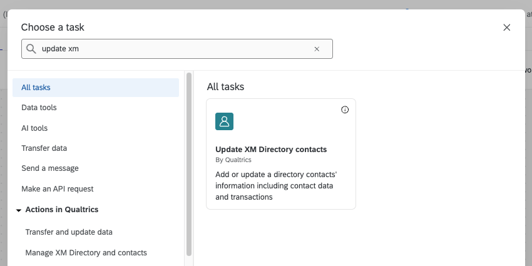The height and width of the screenshot is (266, 532).
Task: Open the Data tools category
Action: pyautogui.click(x=39, y=108)
